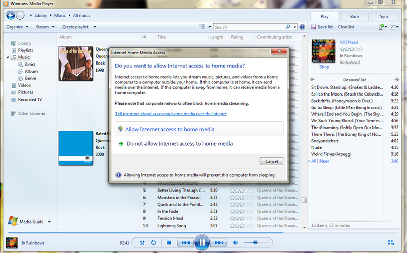Image resolution: width=407 pixels, height=253 pixels.
Task: Expand the view options dropdown arrow
Action: [210, 27]
